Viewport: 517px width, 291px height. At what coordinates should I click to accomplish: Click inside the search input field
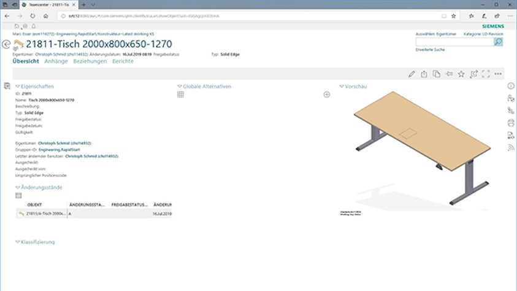tap(454, 42)
